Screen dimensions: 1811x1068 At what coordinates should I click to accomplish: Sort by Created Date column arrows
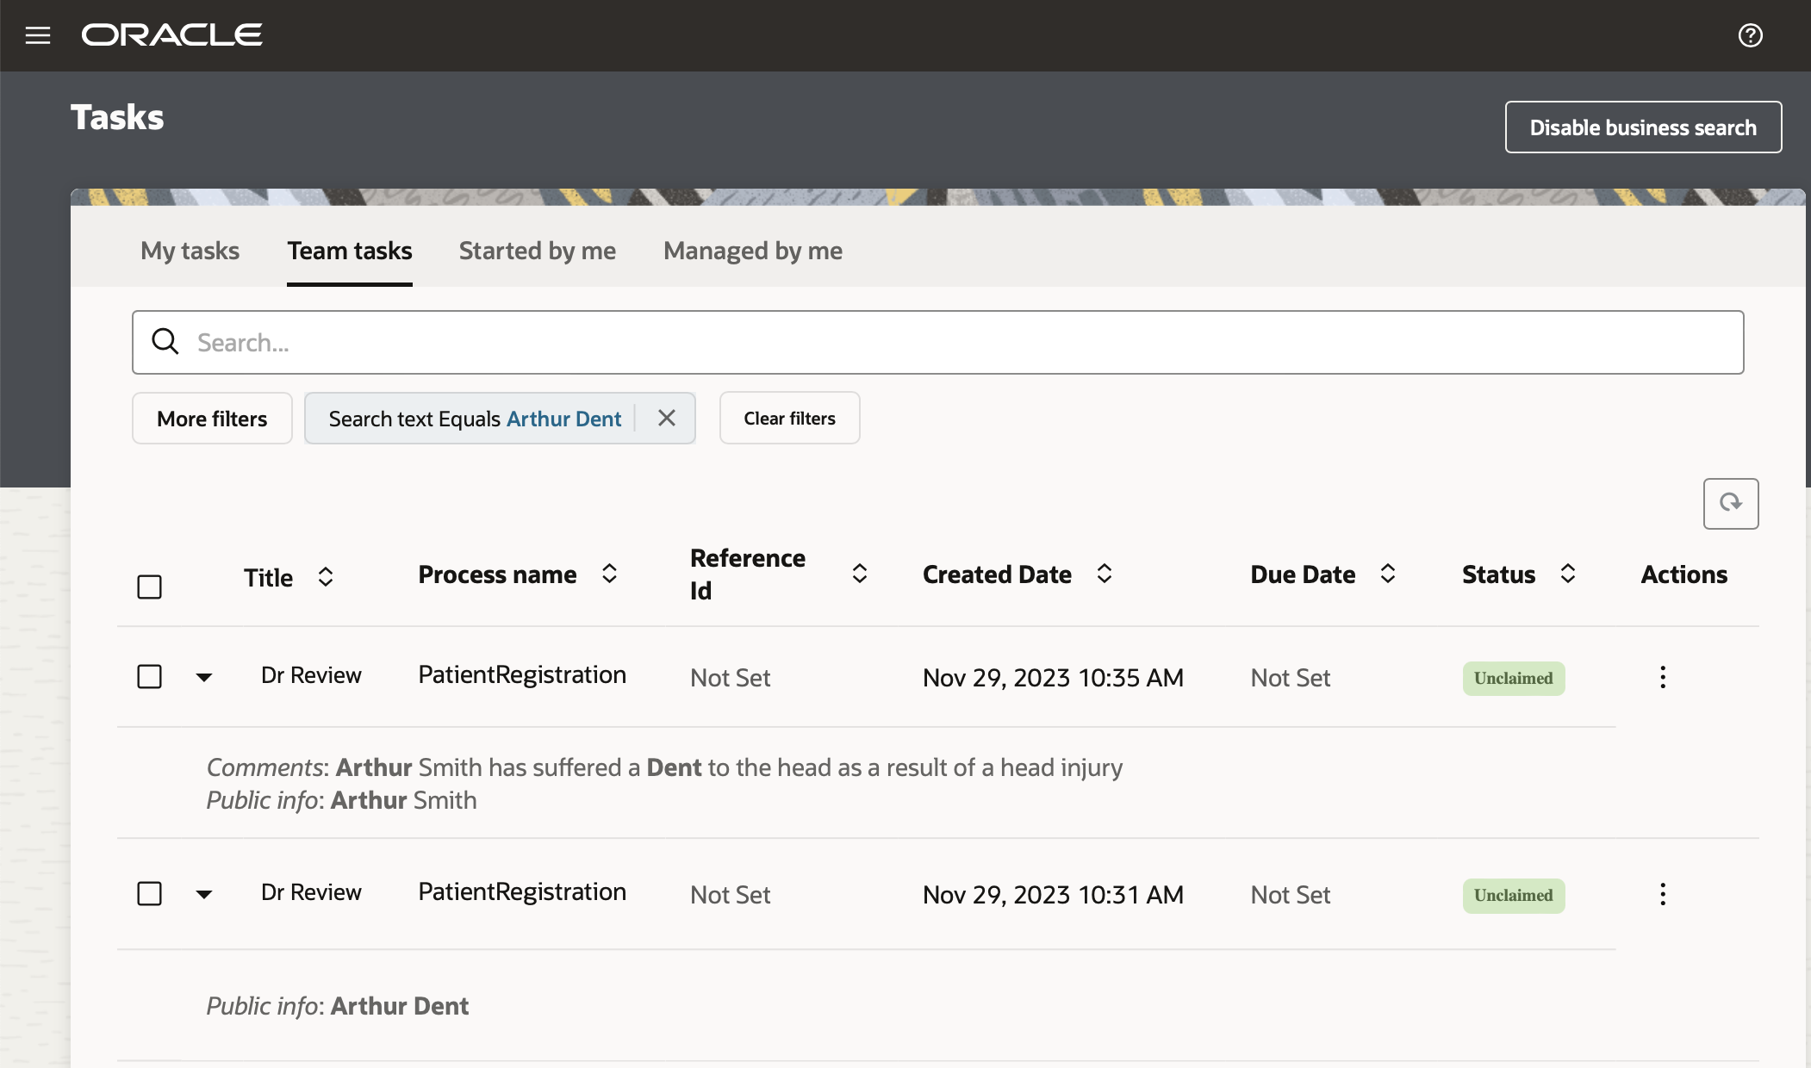click(x=1104, y=574)
